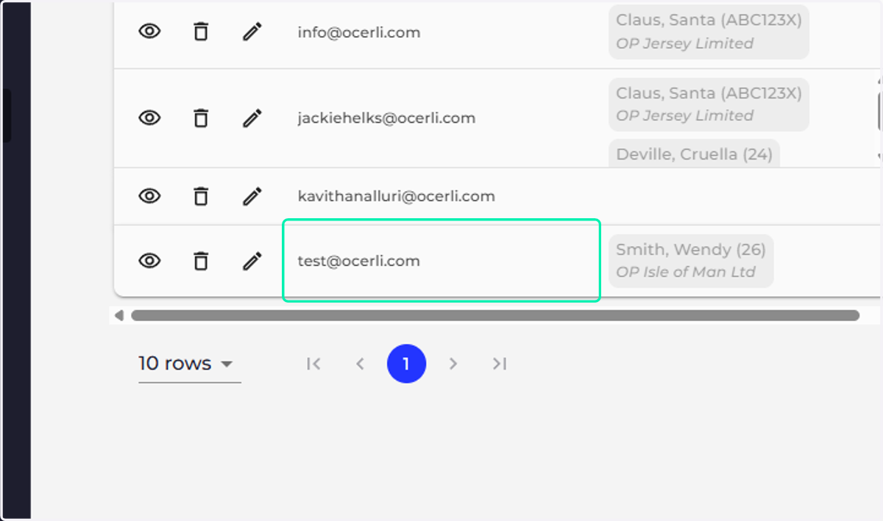The width and height of the screenshot is (883, 521).
Task: View the test@ocerli.com user details
Action: tap(150, 260)
